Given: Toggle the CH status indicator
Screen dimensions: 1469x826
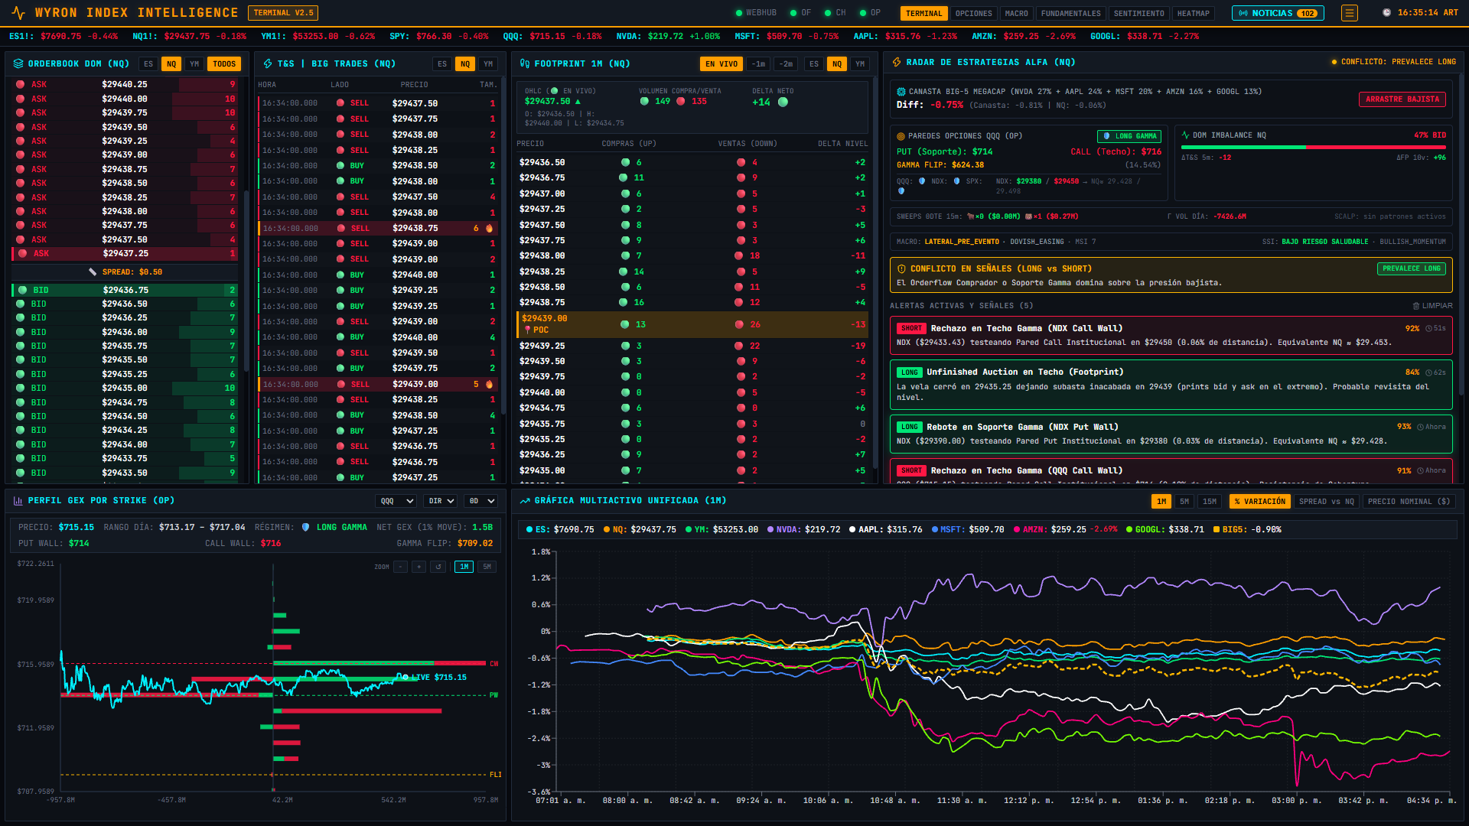Looking at the screenshot, I should (x=835, y=13).
